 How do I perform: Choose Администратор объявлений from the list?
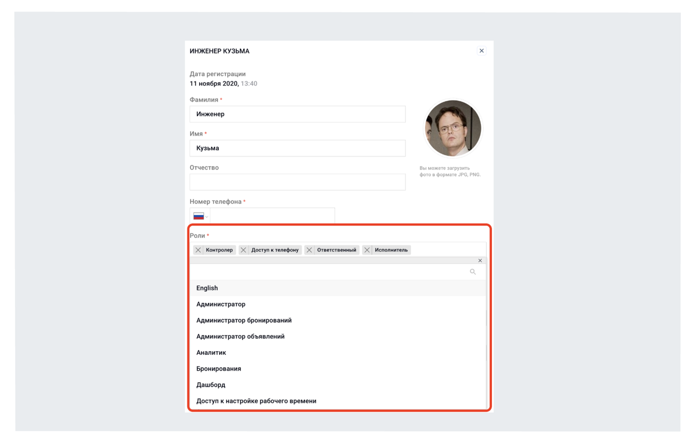pos(338,336)
